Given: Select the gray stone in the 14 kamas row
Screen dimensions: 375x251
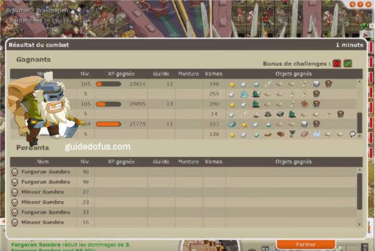Looking at the screenshot, I should (280, 114).
